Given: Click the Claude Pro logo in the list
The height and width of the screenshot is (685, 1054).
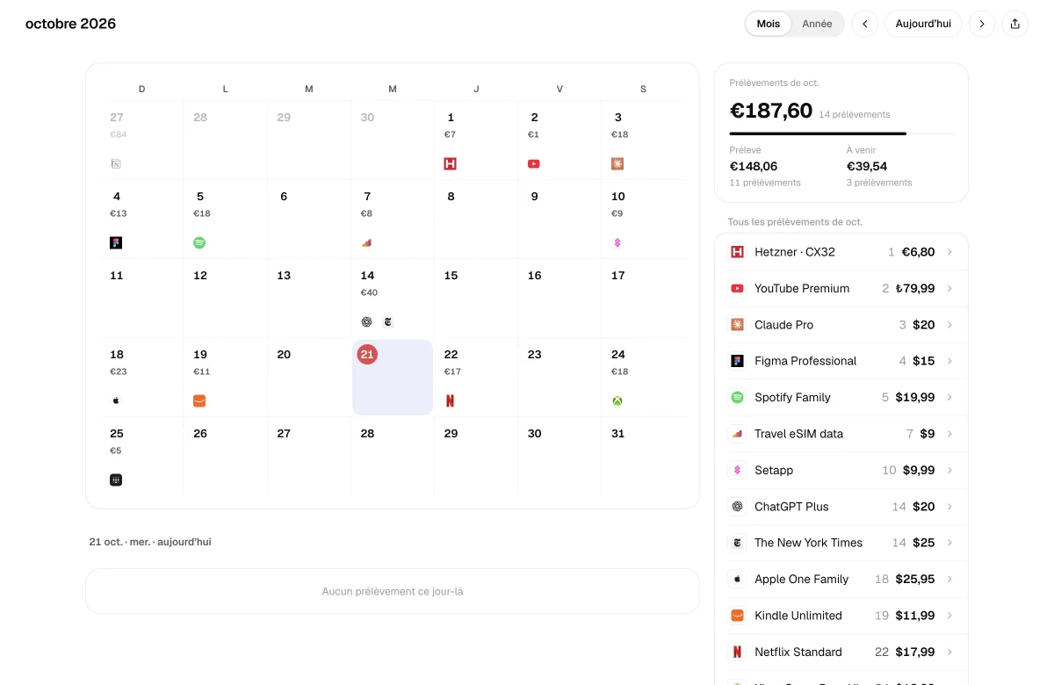Looking at the screenshot, I should pyautogui.click(x=738, y=325).
